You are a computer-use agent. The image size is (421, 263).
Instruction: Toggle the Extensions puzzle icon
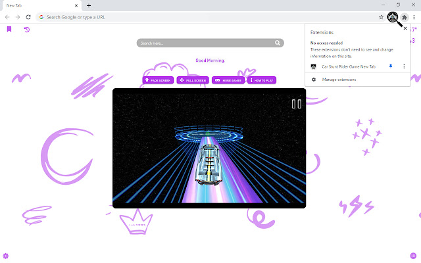[405, 18]
